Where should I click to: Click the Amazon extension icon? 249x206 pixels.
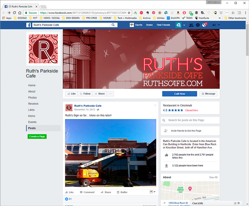tap(178, 13)
